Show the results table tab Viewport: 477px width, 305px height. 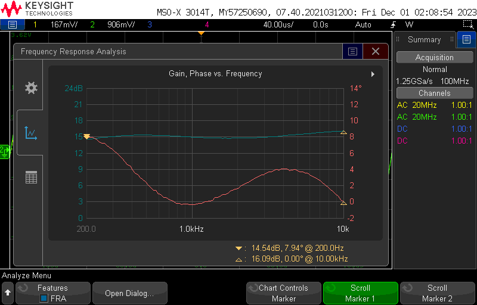pyautogui.click(x=31, y=177)
